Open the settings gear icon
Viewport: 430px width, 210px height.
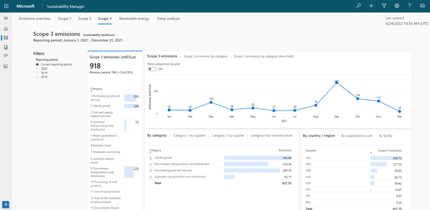[x=396, y=6]
